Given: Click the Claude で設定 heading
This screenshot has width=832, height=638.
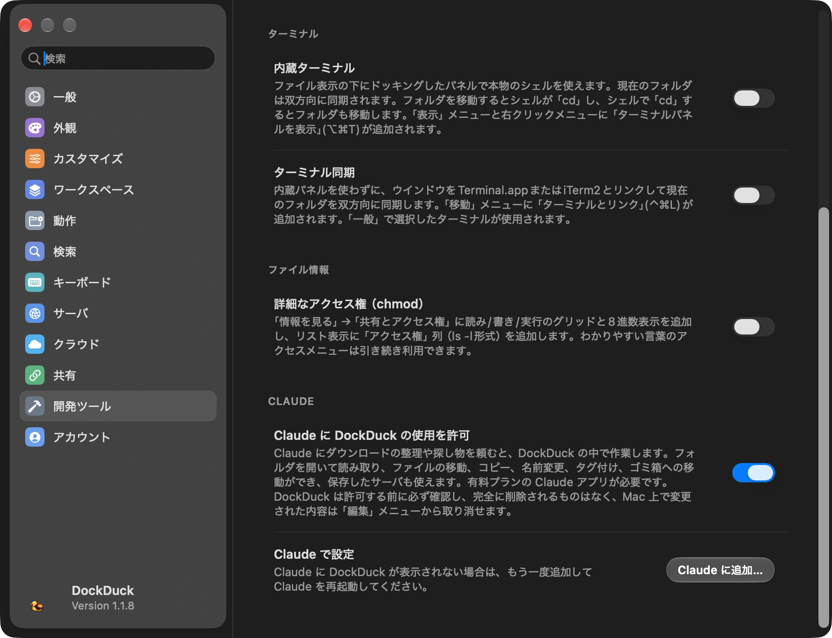Looking at the screenshot, I should pos(314,554).
